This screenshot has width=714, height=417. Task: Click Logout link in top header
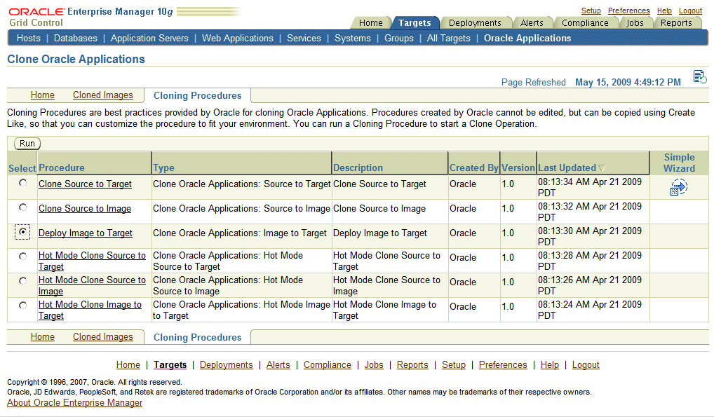coord(690,11)
